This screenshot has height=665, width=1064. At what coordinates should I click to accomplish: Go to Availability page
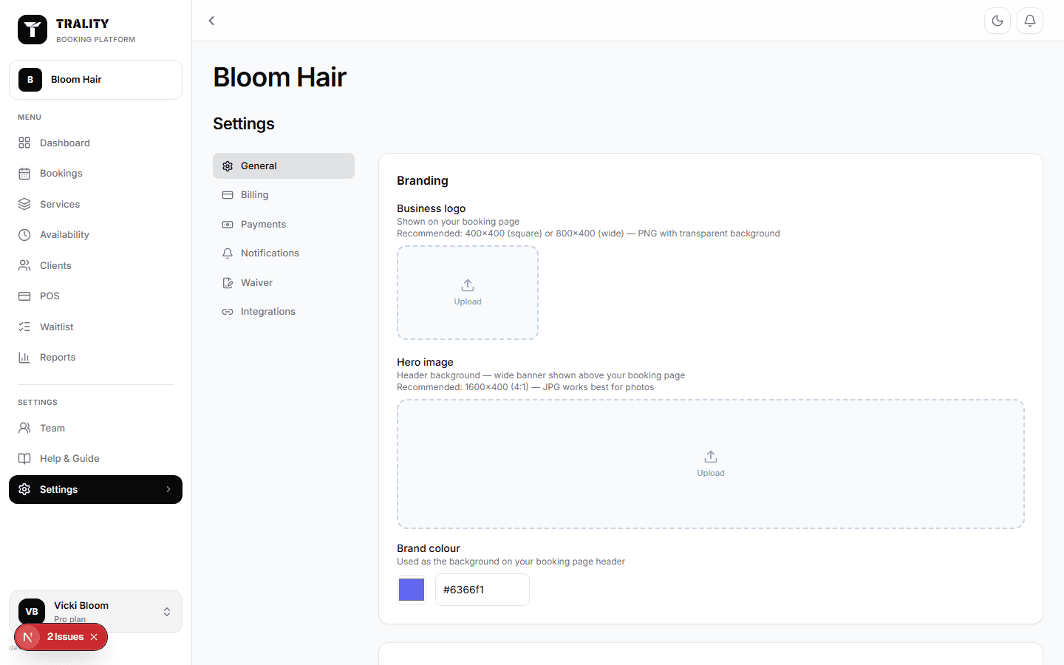pyautogui.click(x=95, y=235)
